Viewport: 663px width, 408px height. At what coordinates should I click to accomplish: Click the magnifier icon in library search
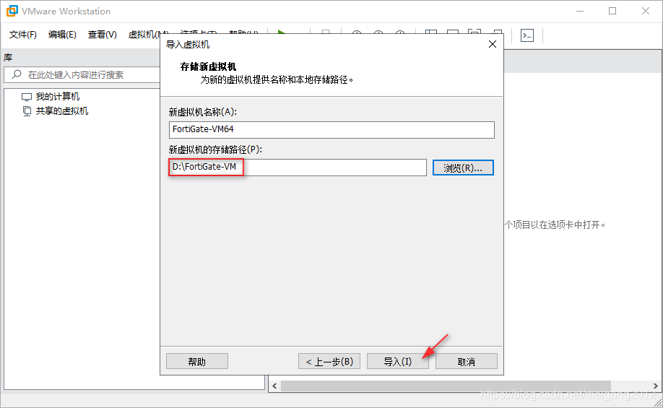click(17, 74)
